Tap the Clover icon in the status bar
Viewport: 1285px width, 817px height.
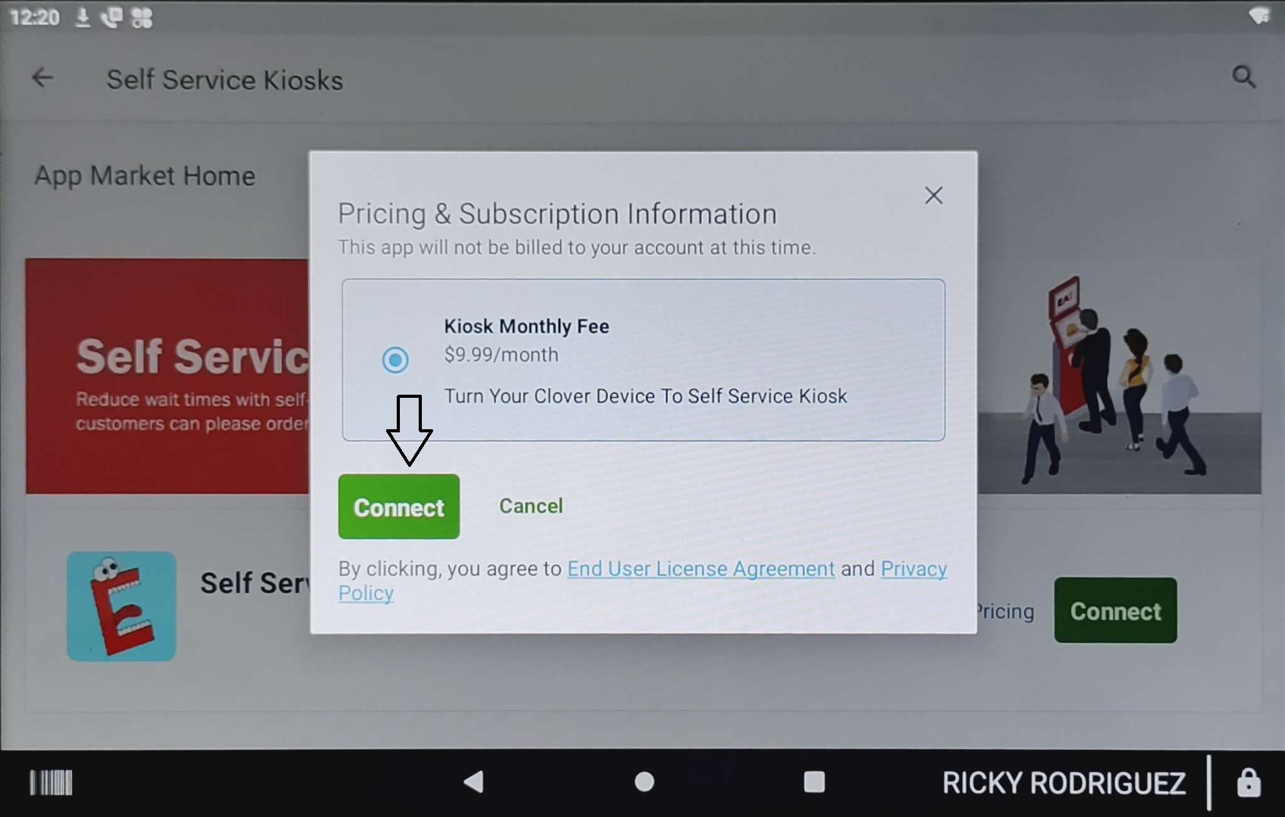[142, 18]
